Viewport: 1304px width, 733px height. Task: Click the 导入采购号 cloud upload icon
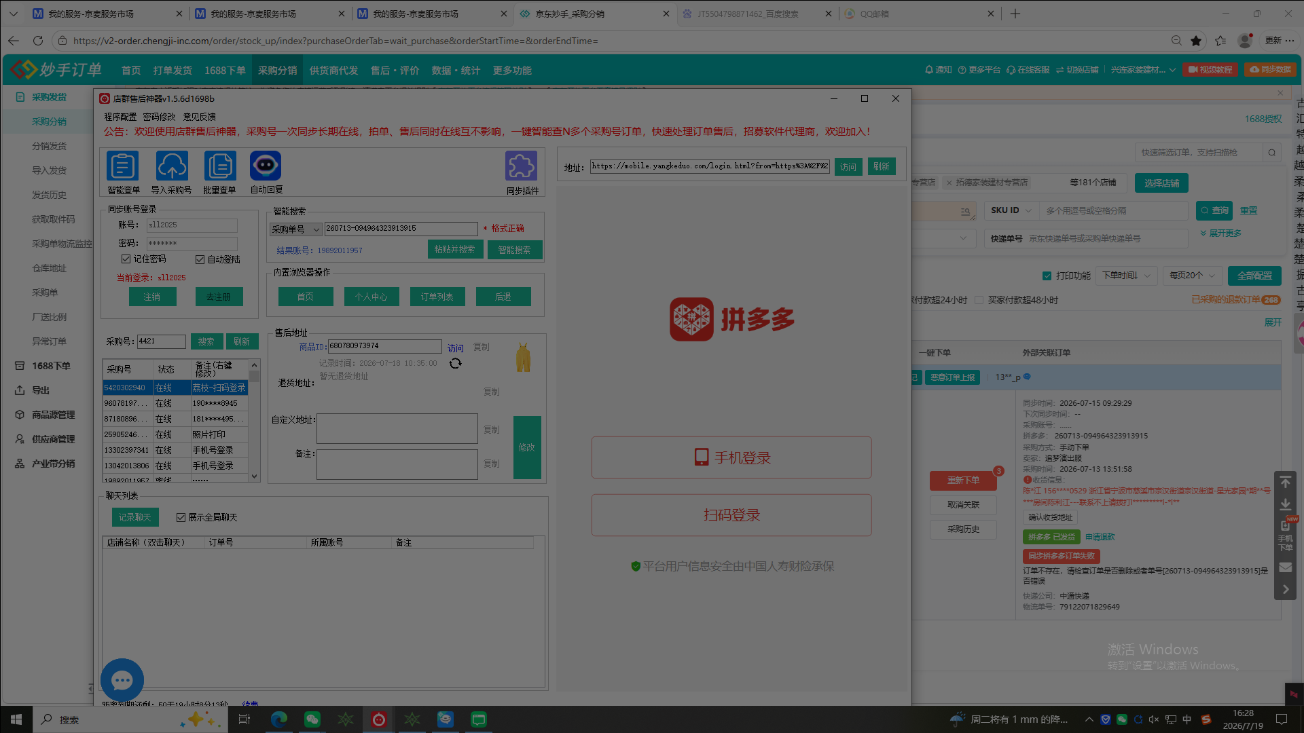[172, 166]
